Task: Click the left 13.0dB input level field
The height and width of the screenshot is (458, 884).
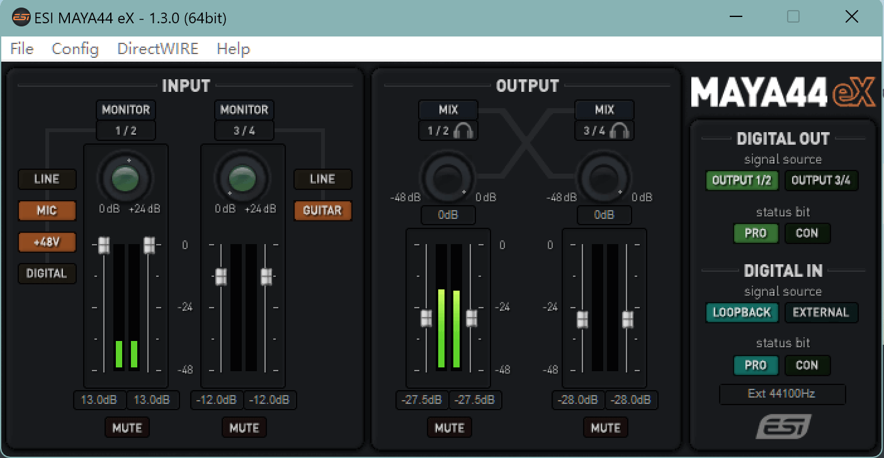Action: [x=99, y=400]
